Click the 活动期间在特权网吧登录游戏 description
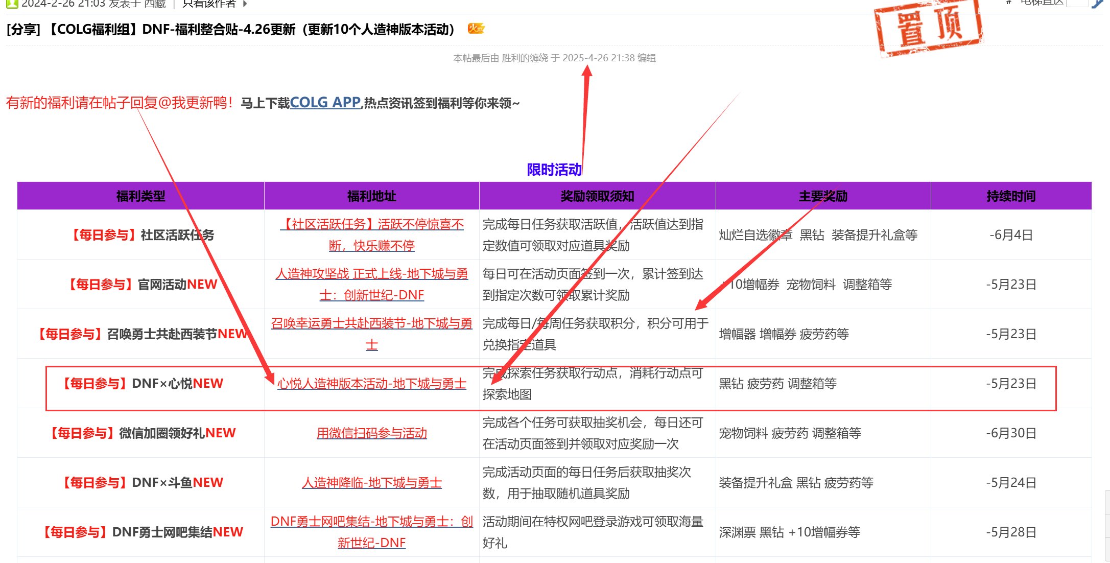 point(593,532)
